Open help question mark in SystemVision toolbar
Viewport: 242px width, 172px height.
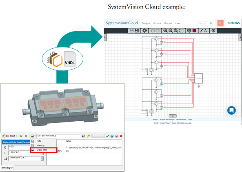[213, 31]
